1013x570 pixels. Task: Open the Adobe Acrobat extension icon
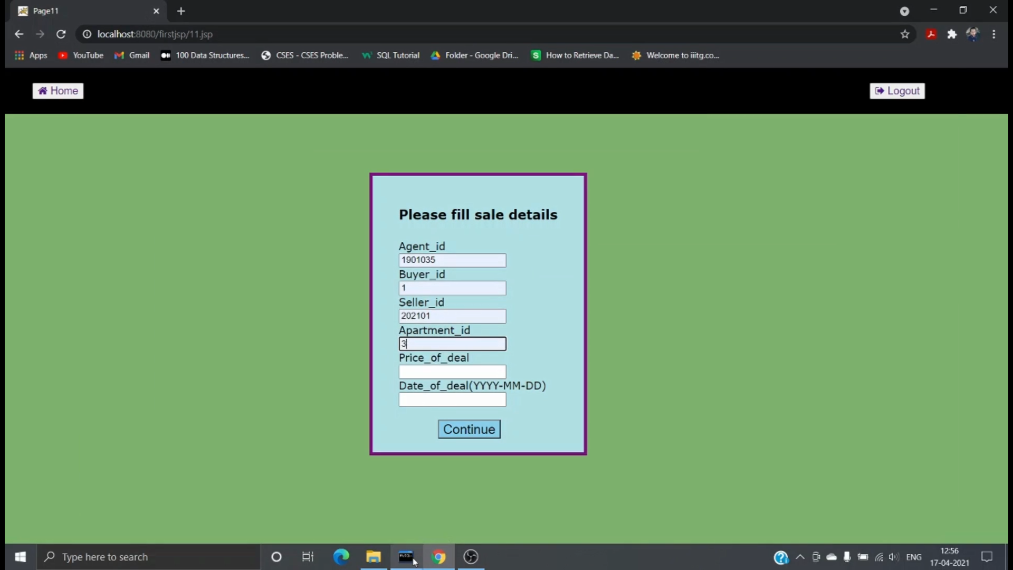[x=931, y=34]
